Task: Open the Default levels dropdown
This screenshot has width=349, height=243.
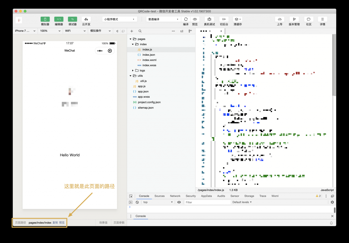Action: [242, 202]
